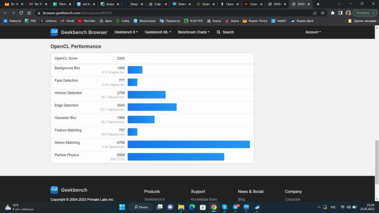379x213 pixels.
Task: Open the taskbar weather widget
Action: coord(19,207)
